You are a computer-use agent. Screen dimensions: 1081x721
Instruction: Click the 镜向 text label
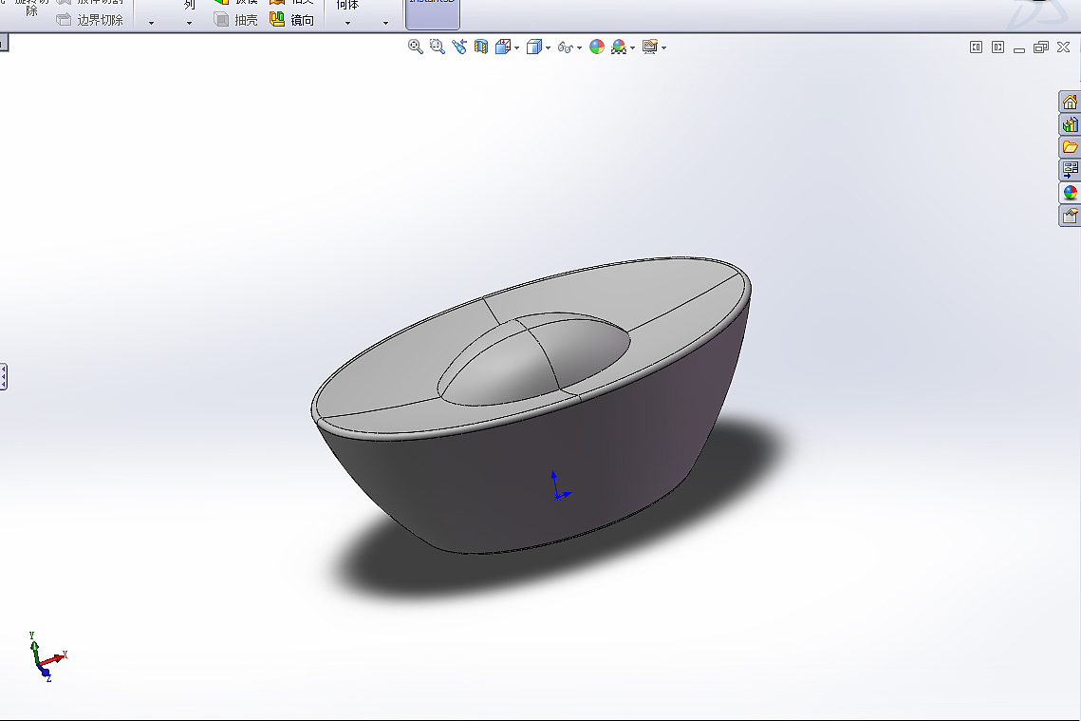click(x=303, y=20)
